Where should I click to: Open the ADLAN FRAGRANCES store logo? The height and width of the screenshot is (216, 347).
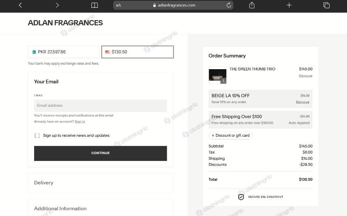(x=65, y=23)
